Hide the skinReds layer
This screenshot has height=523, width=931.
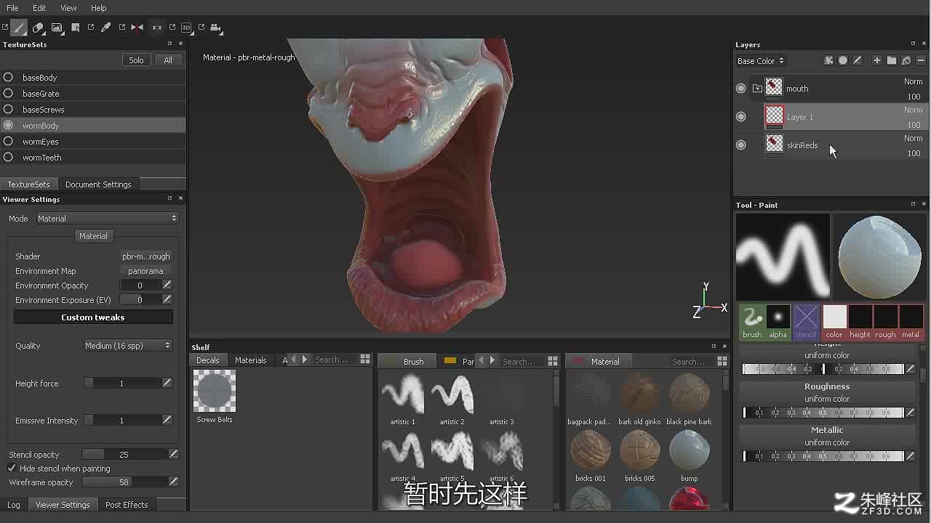(740, 145)
